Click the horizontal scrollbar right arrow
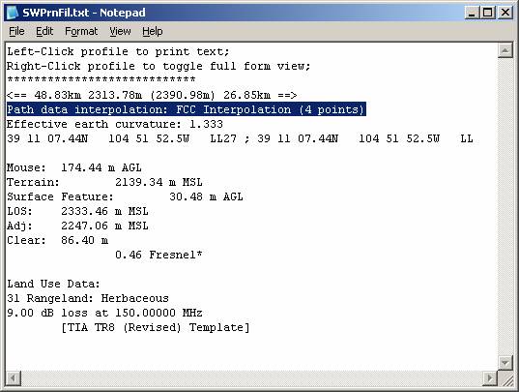The height and width of the screenshot is (392, 519). tap(490, 377)
